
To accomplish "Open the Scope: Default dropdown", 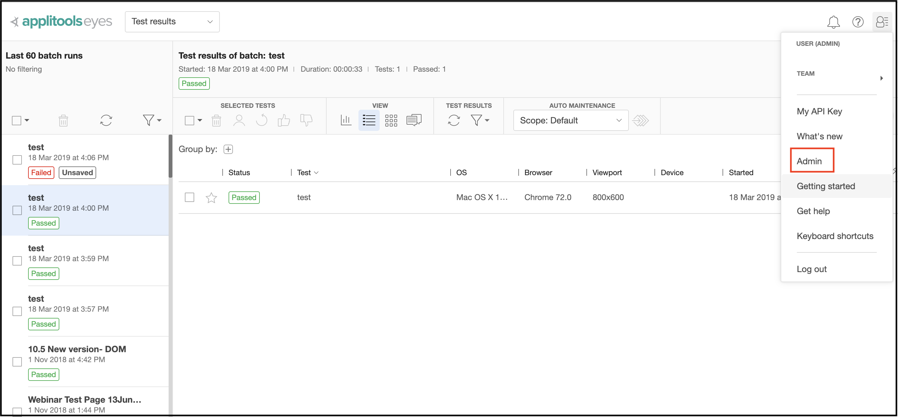I will [570, 120].
